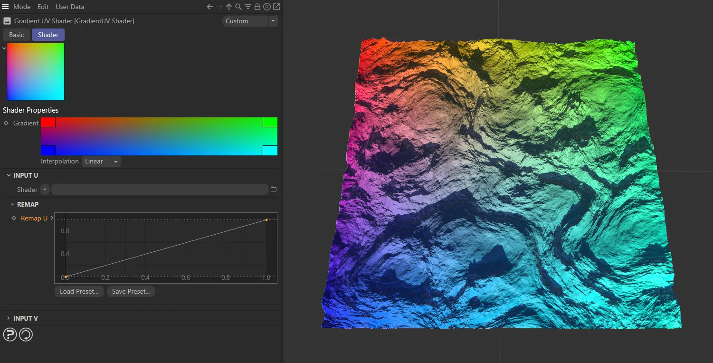The width and height of the screenshot is (713, 363).
Task: Switch to the Basic tab
Action: (x=16, y=34)
